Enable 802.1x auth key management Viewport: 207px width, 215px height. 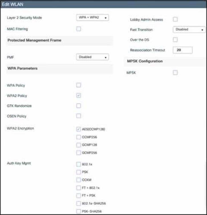pos(79,164)
